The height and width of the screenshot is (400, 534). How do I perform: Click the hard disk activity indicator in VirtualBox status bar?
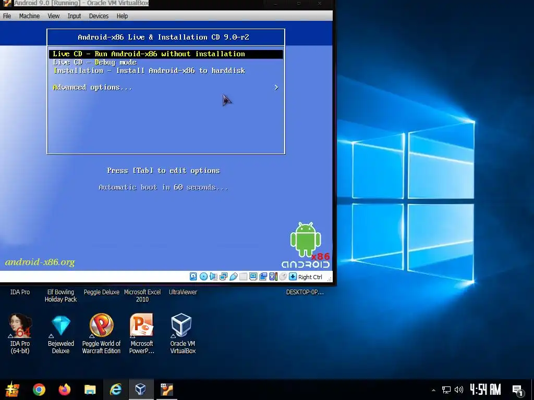(x=193, y=277)
